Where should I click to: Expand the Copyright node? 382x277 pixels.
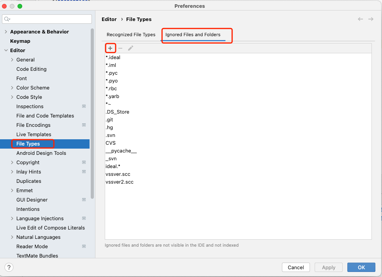click(x=12, y=162)
